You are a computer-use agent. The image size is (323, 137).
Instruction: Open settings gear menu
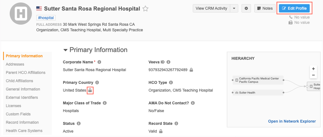tap(246, 8)
